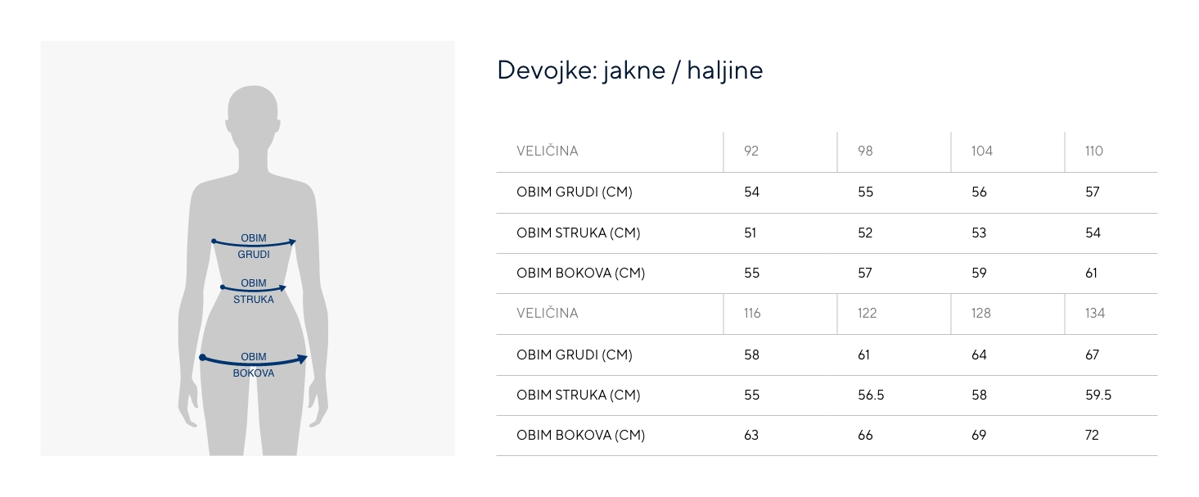Click the silhouette head on body diagram
1199x497 pixels.
pos(253,116)
